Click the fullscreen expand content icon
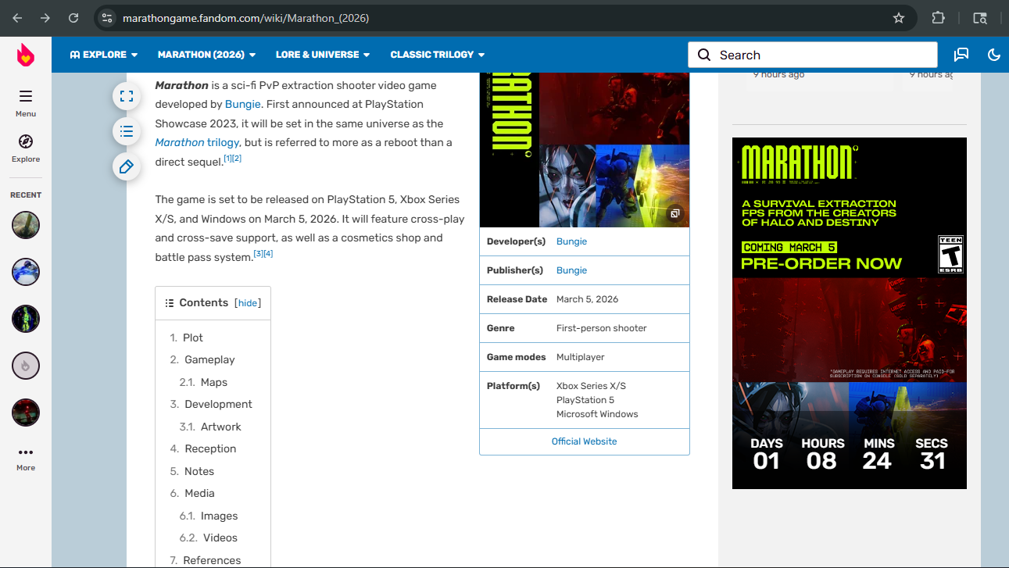The width and height of the screenshot is (1009, 568). click(127, 96)
